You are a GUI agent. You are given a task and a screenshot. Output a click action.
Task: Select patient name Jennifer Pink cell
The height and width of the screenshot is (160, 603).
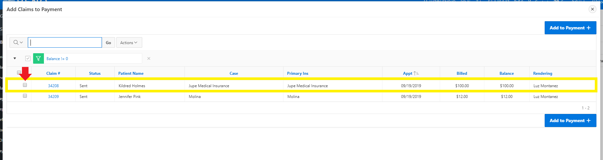(129, 97)
